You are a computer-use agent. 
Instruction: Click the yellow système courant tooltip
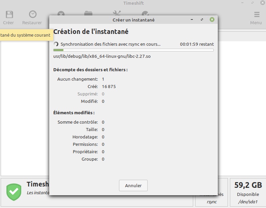(25, 35)
